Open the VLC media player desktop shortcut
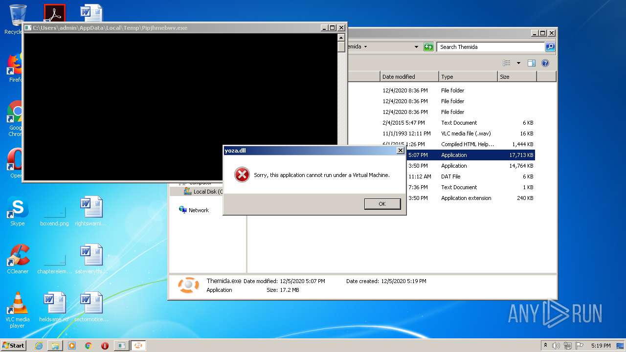The image size is (626, 352). [x=18, y=310]
